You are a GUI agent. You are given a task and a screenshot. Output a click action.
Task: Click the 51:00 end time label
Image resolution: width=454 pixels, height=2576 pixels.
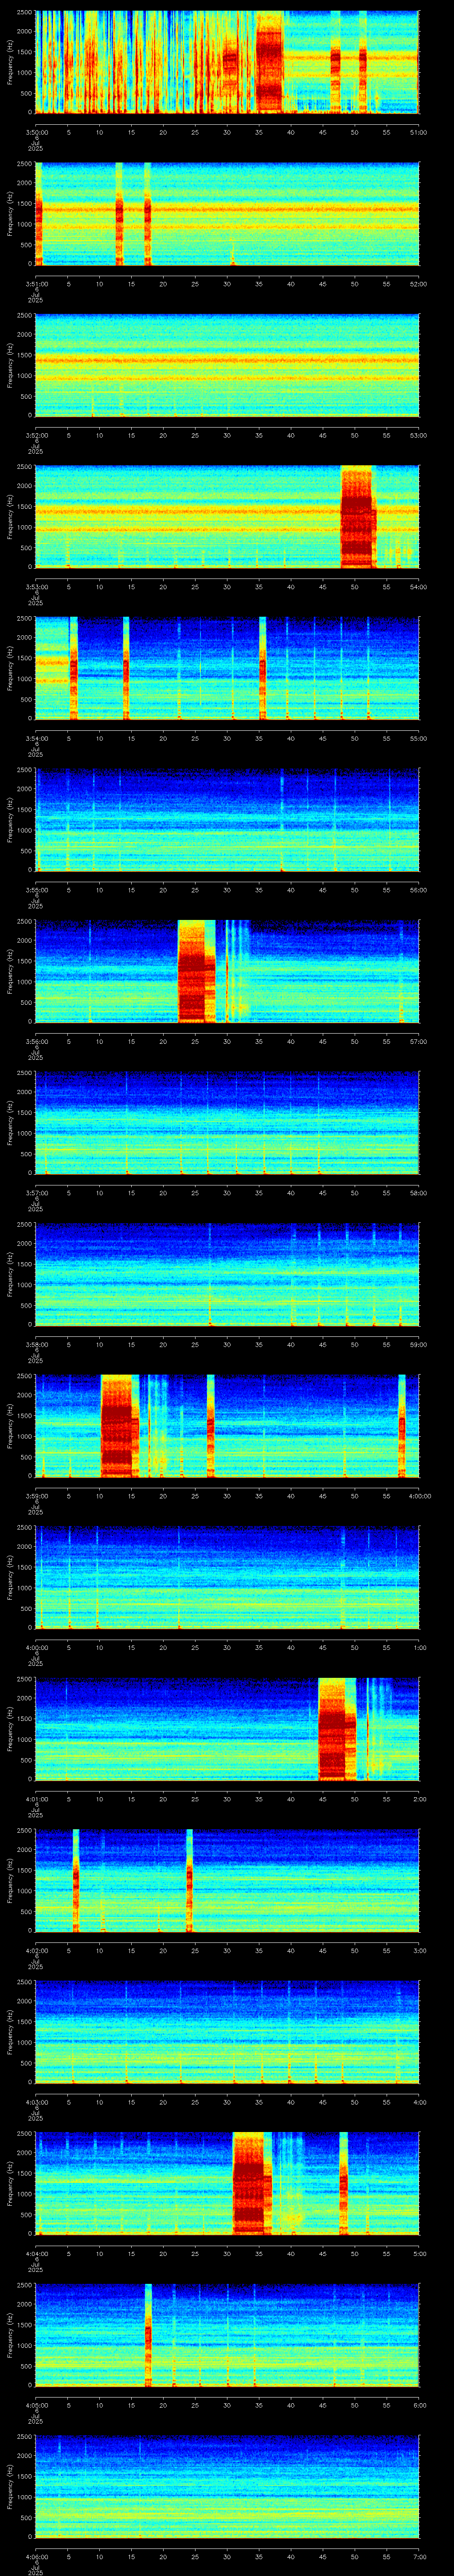tap(419, 132)
